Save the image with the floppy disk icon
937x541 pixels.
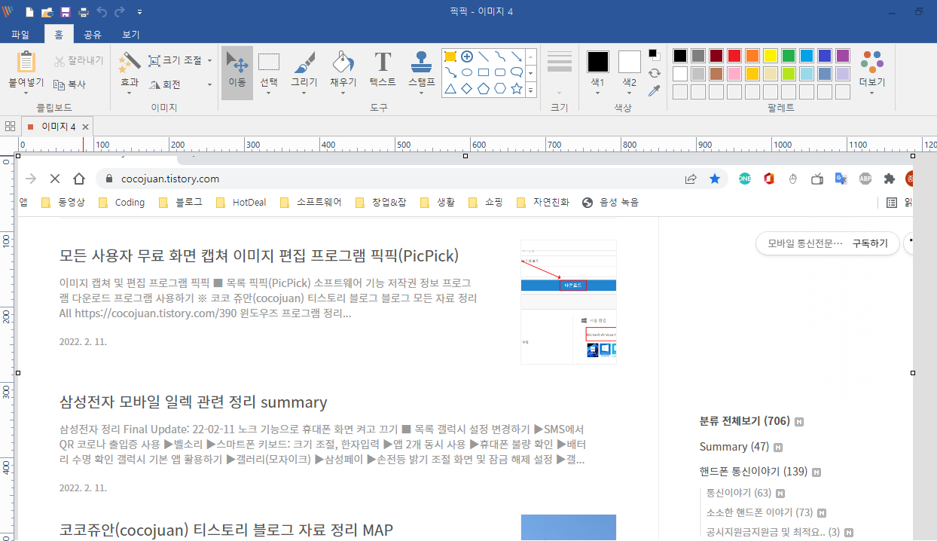point(66,12)
